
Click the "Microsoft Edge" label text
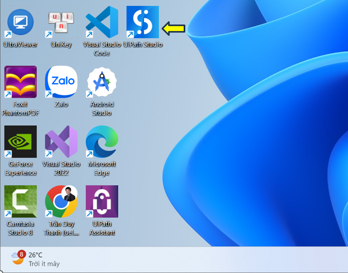click(102, 168)
